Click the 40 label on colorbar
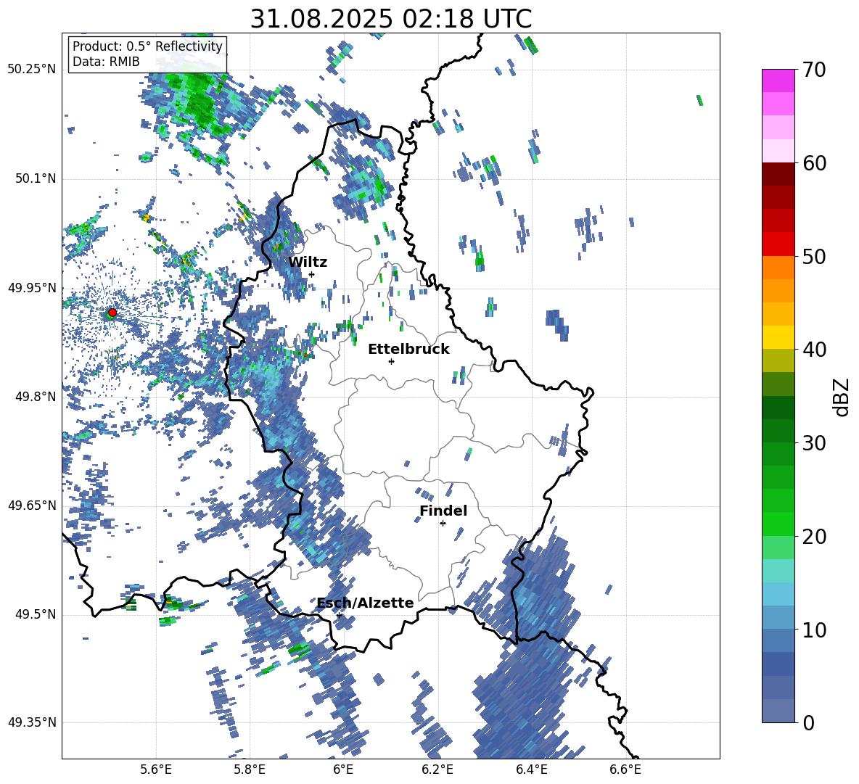This screenshot has height=784, width=859. (814, 350)
